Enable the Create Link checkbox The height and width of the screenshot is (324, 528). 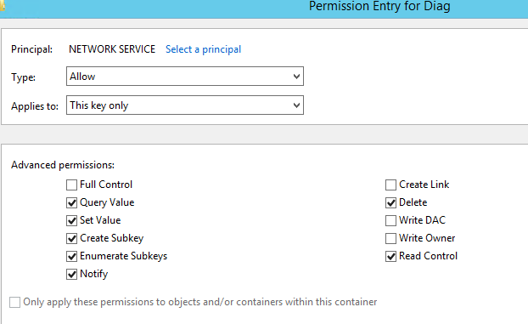(390, 185)
